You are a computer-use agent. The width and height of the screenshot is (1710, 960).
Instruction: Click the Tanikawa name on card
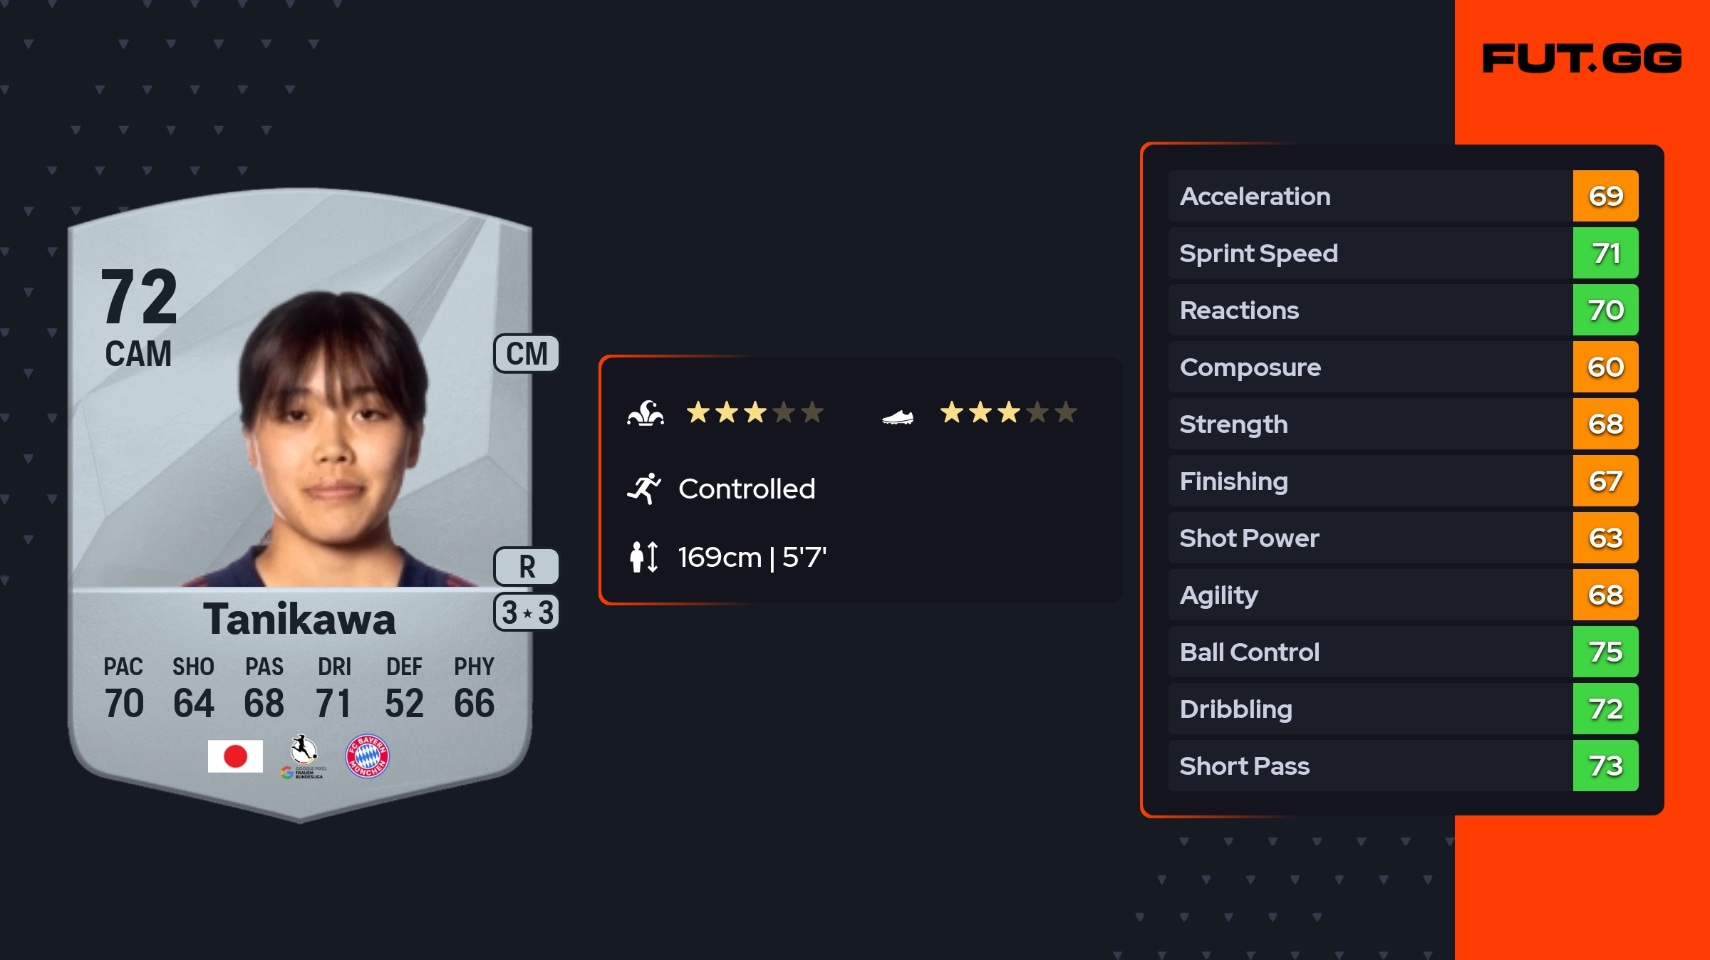299,619
